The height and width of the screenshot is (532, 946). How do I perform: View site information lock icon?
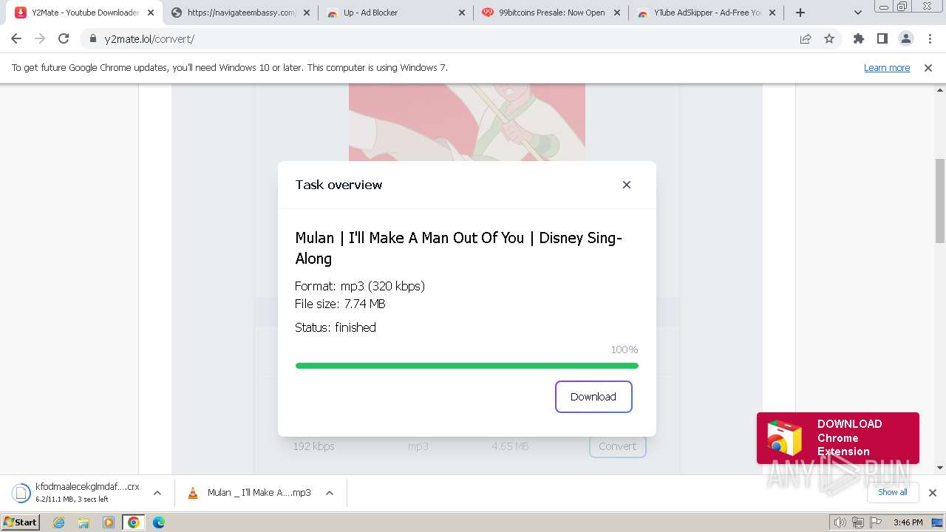pos(92,38)
